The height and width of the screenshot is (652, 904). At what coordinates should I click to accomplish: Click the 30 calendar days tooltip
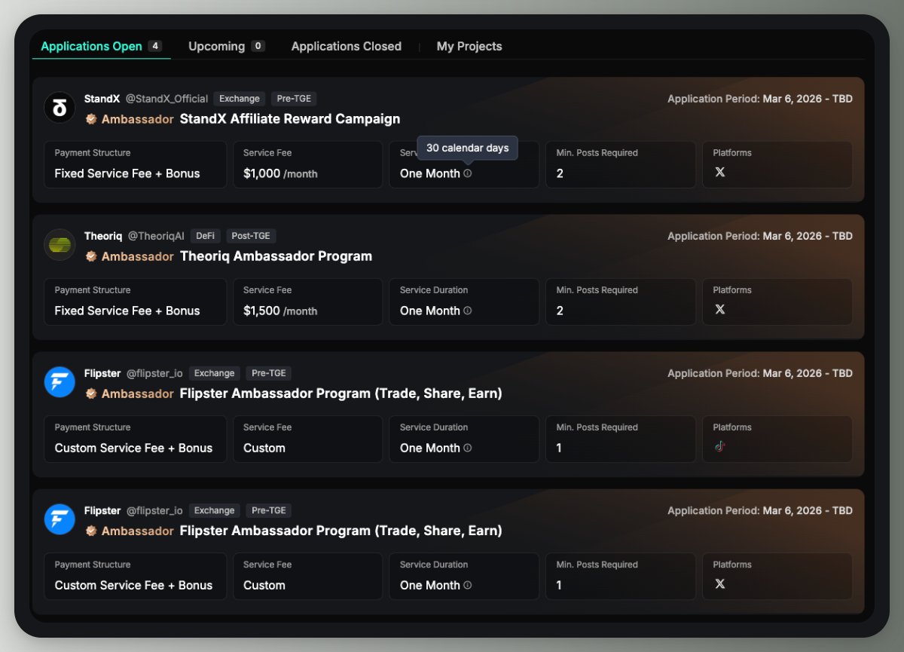pos(468,148)
